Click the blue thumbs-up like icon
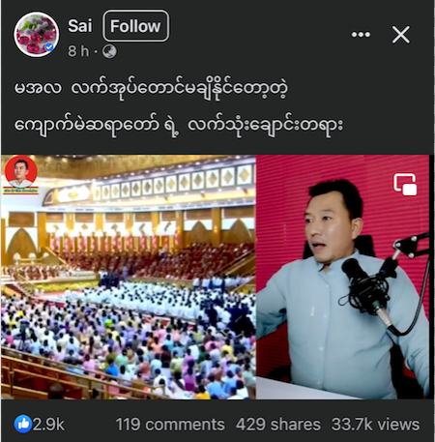 click(x=23, y=425)
